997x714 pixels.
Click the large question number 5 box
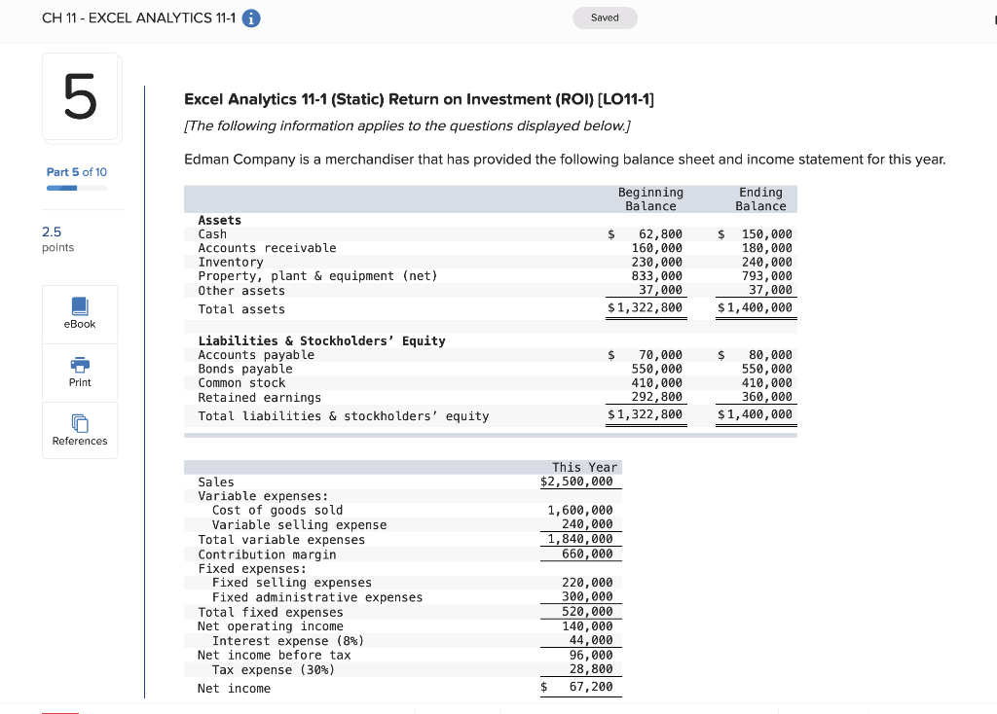pos(81,96)
